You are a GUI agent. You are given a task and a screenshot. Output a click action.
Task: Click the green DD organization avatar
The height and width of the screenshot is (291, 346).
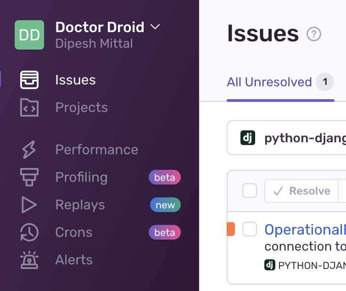tap(29, 35)
